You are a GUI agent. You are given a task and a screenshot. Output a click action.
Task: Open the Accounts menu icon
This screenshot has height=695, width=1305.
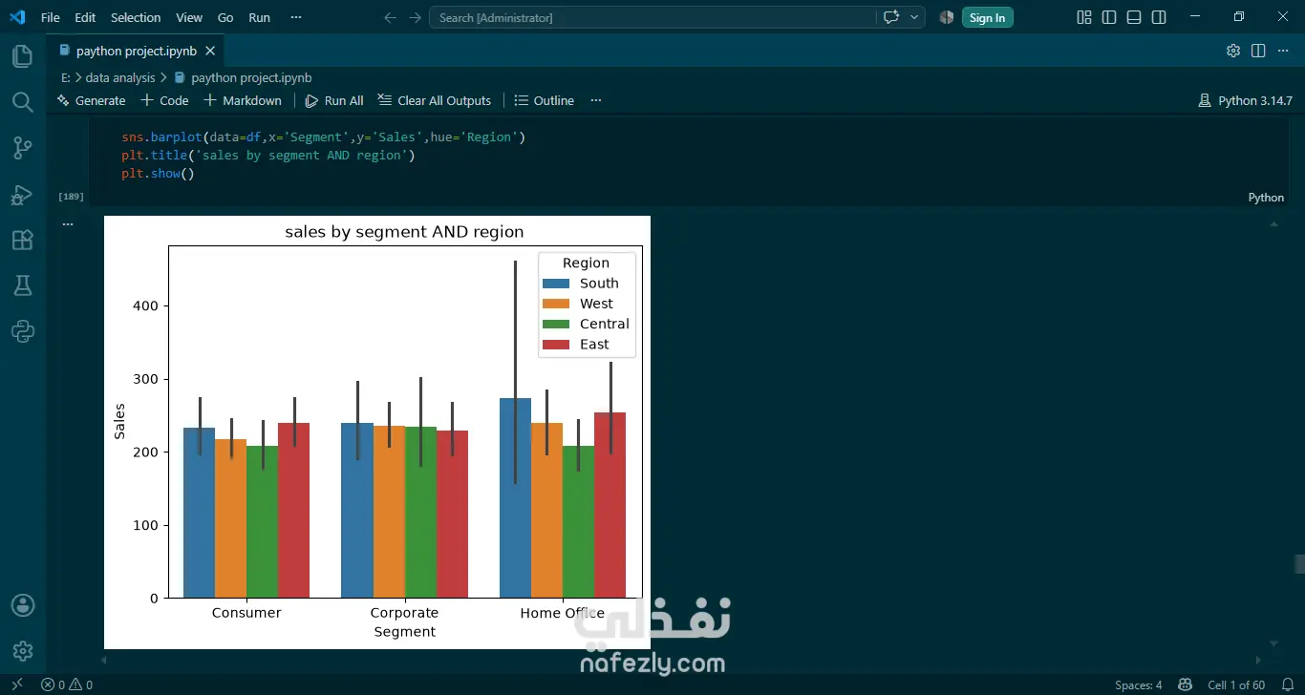[22, 605]
